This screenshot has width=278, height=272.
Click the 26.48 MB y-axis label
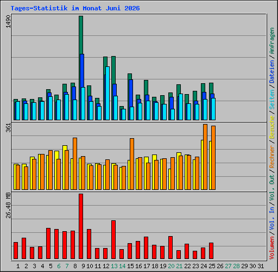click(x=8, y=205)
